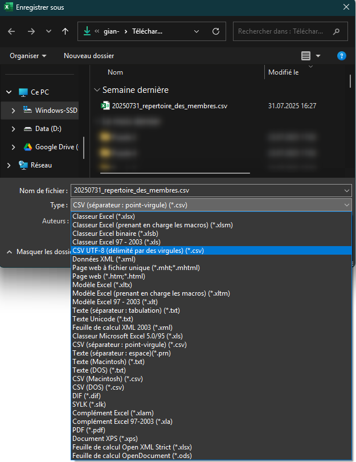Expand Réseau node
Image resolution: width=356 pixels, height=462 pixels.
pyautogui.click(x=9, y=165)
